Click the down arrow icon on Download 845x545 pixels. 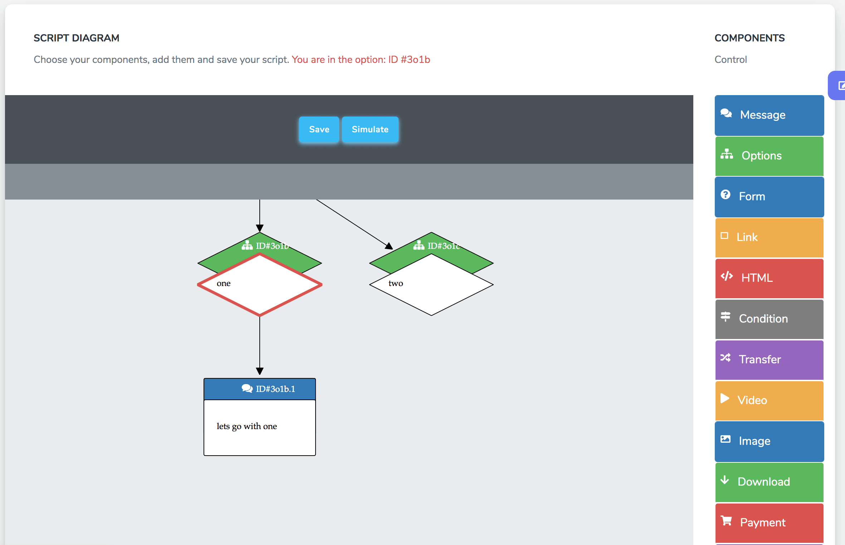[725, 480]
